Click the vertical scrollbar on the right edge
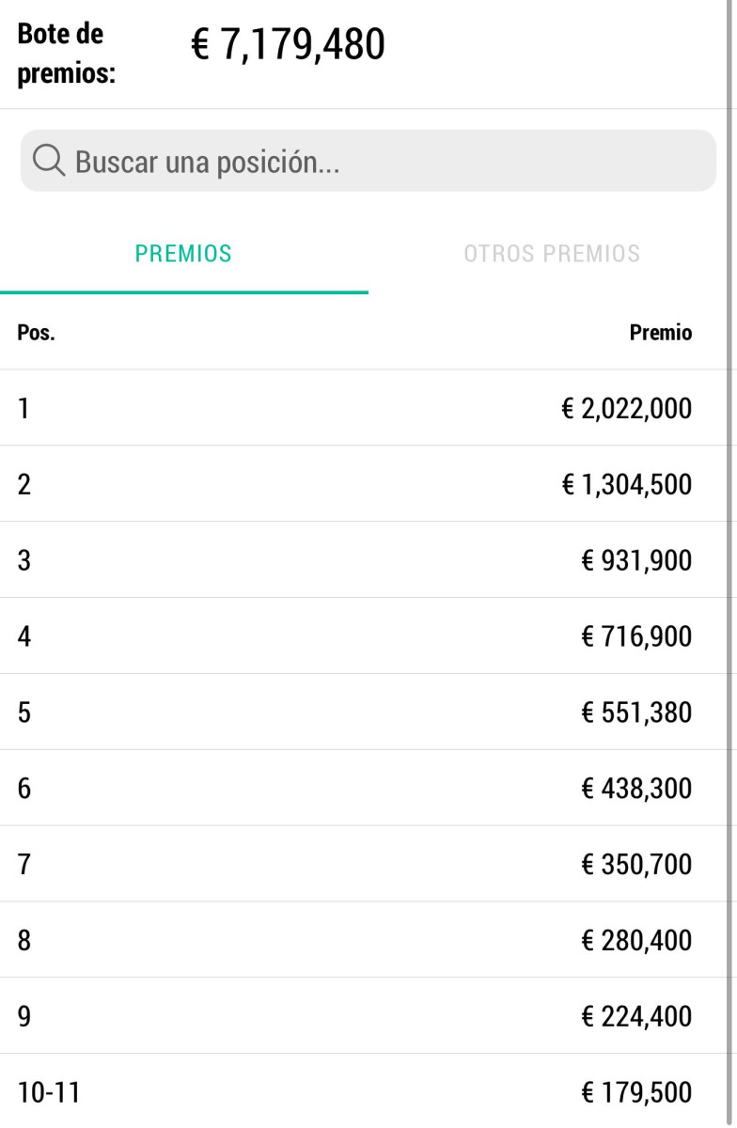The width and height of the screenshot is (737, 1128). 730,564
